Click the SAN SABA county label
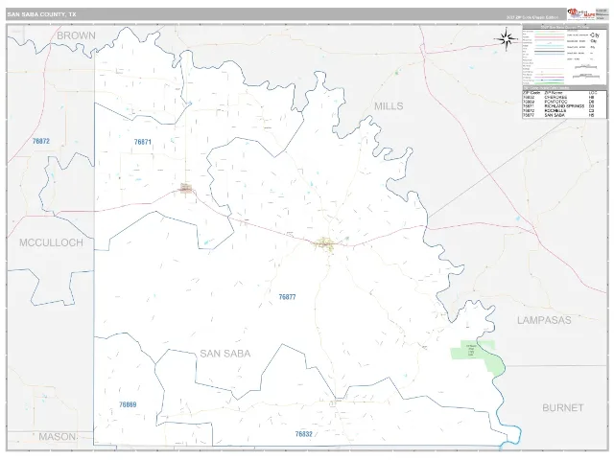Image resolution: width=614 pixels, height=460 pixels. [x=225, y=354]
